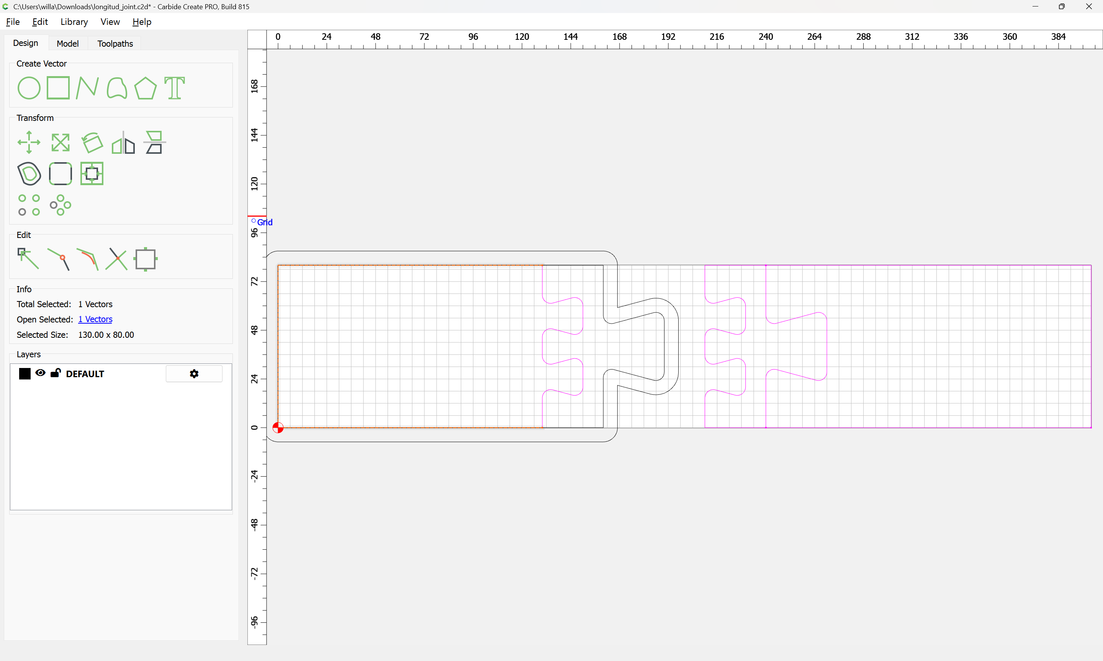This screenshot has width=1103, height=661.
Task: Toggle DEFAULT layer visibility eye
Action: tap(40, 373)
